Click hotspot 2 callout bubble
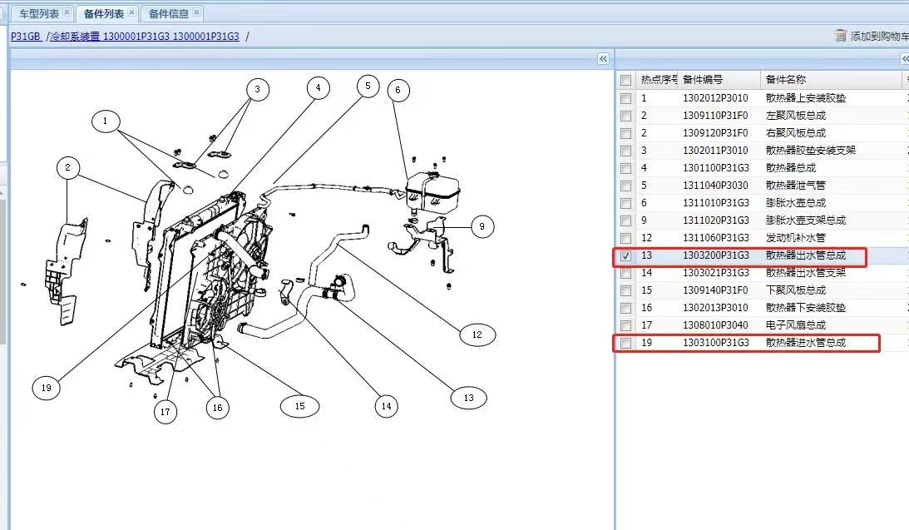This screenshot has height=530, width=909. (68, 169)
